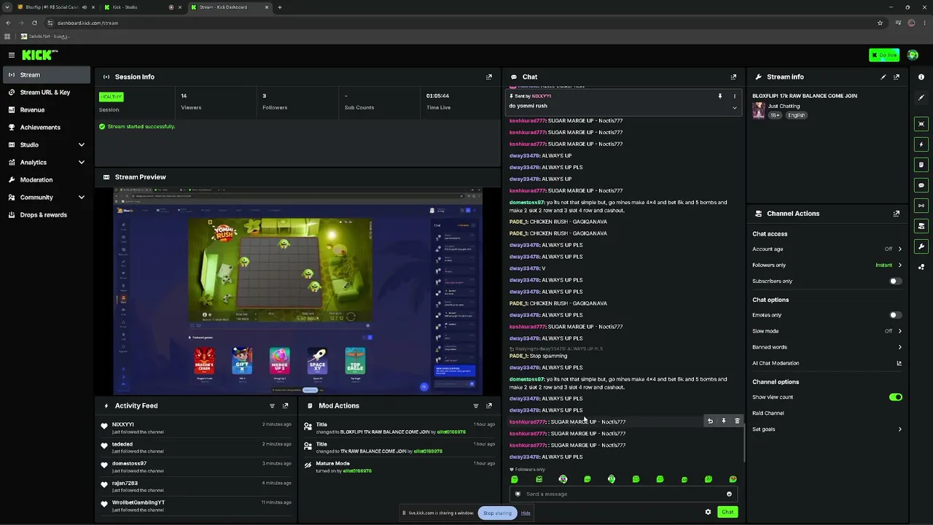
Task: Pop out the Chat panel
Action: pos(733,77)
